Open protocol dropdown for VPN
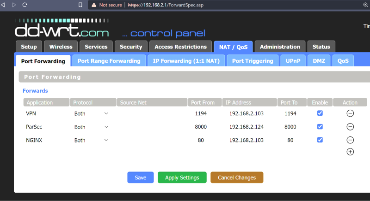Image resolution: width=370 pixels, height=201 pixels. coord(92,113)
